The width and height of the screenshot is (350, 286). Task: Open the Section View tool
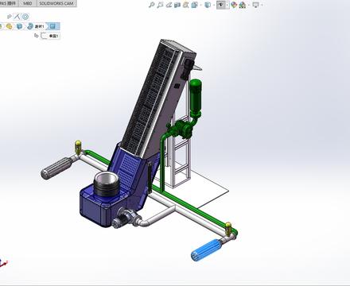[177, 5]
